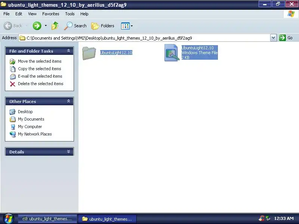The image size is (299, 224).
Task: Click the Windows Theme File description text
Action: point(200,53)
